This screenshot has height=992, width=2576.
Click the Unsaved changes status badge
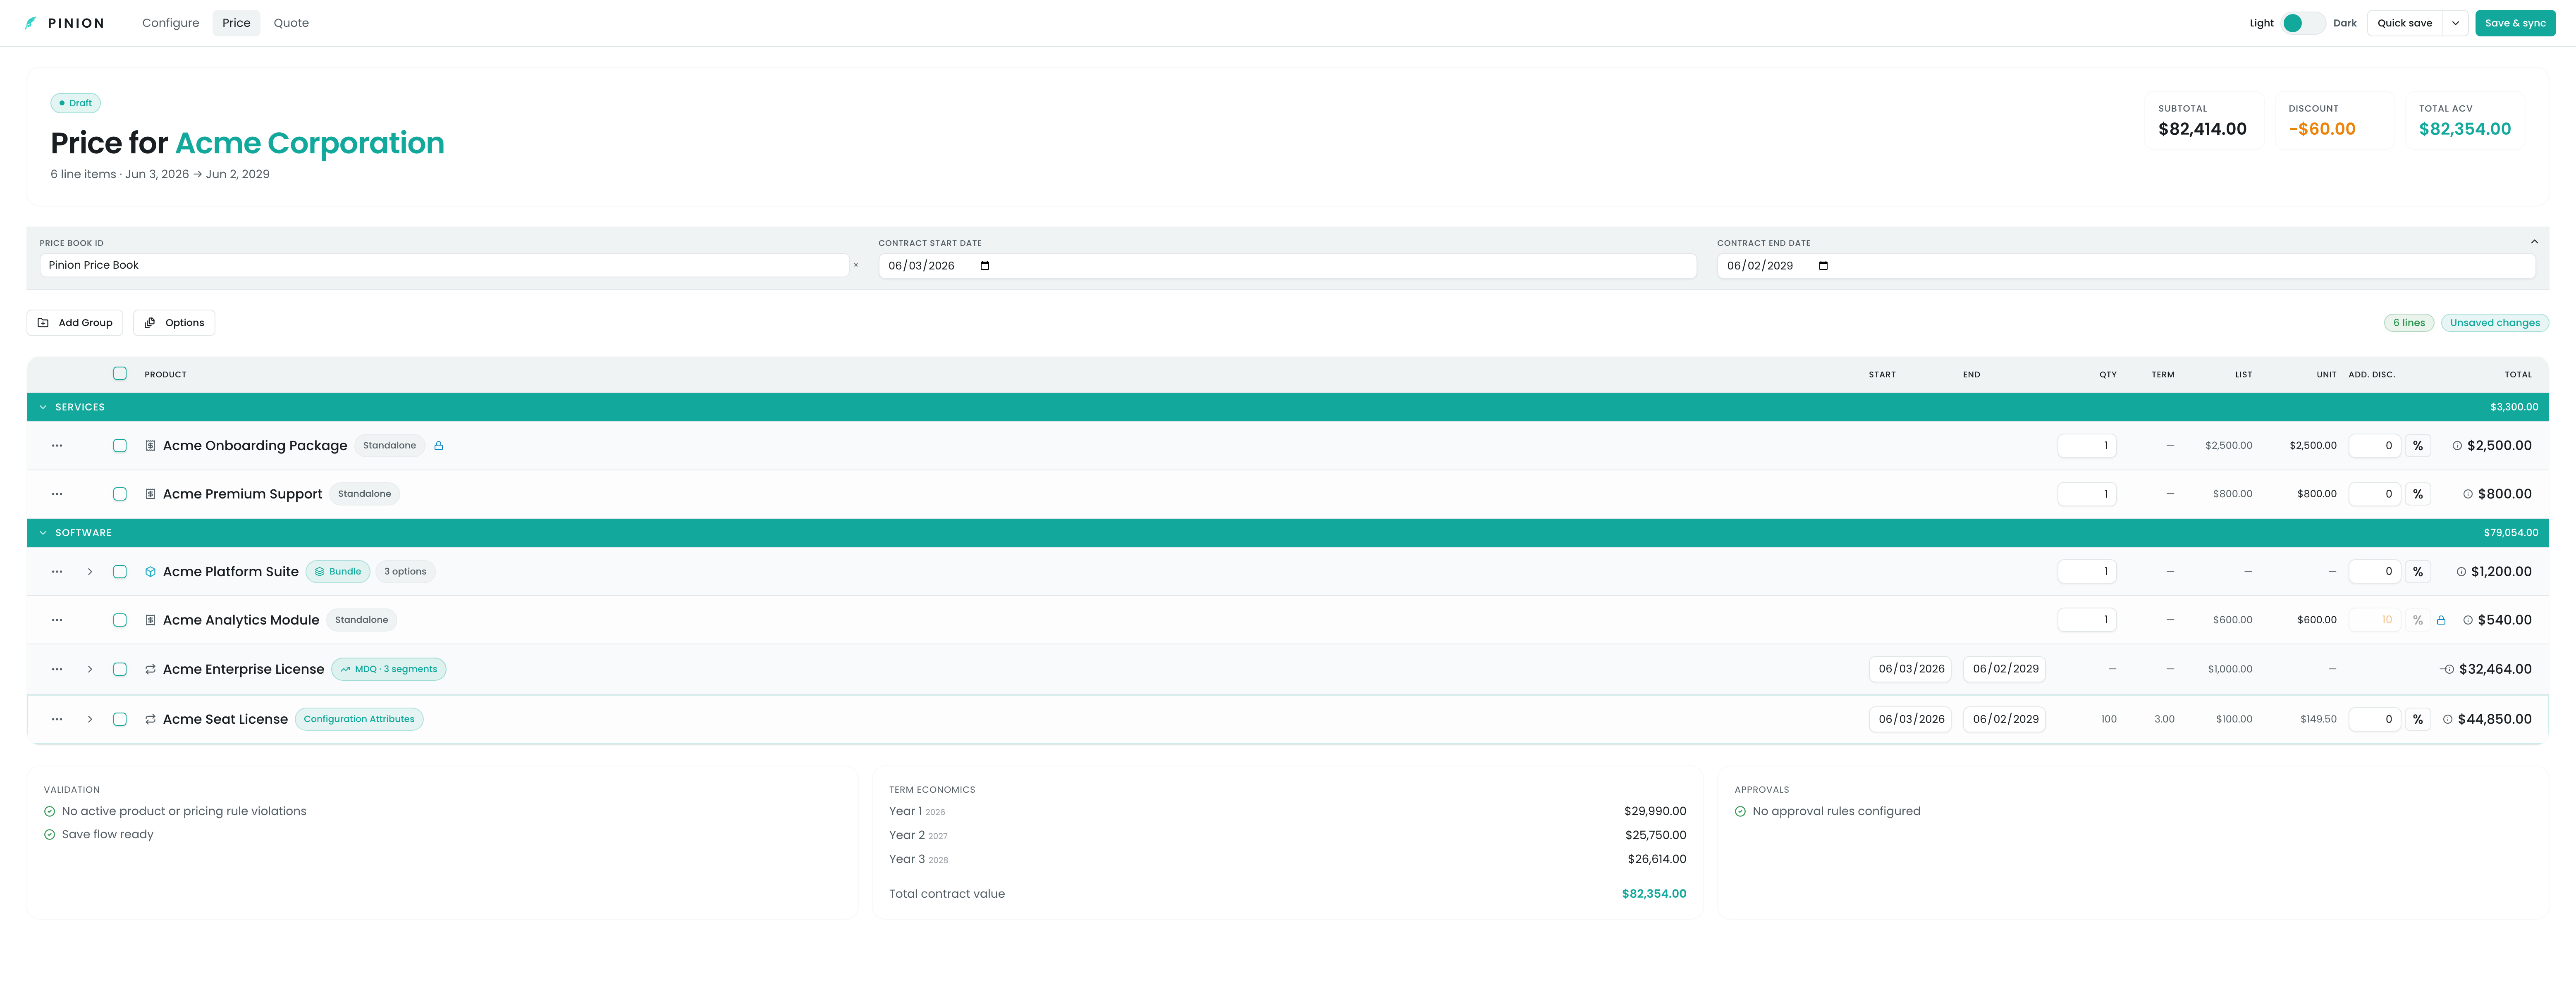[2494, 323]
